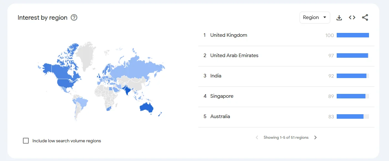Enable Include low search volume regions
The image size is (389, 161).
coord(26,141)
